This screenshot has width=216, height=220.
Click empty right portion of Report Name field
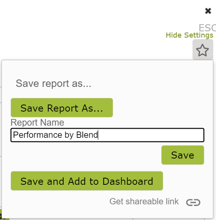point(151,135)
